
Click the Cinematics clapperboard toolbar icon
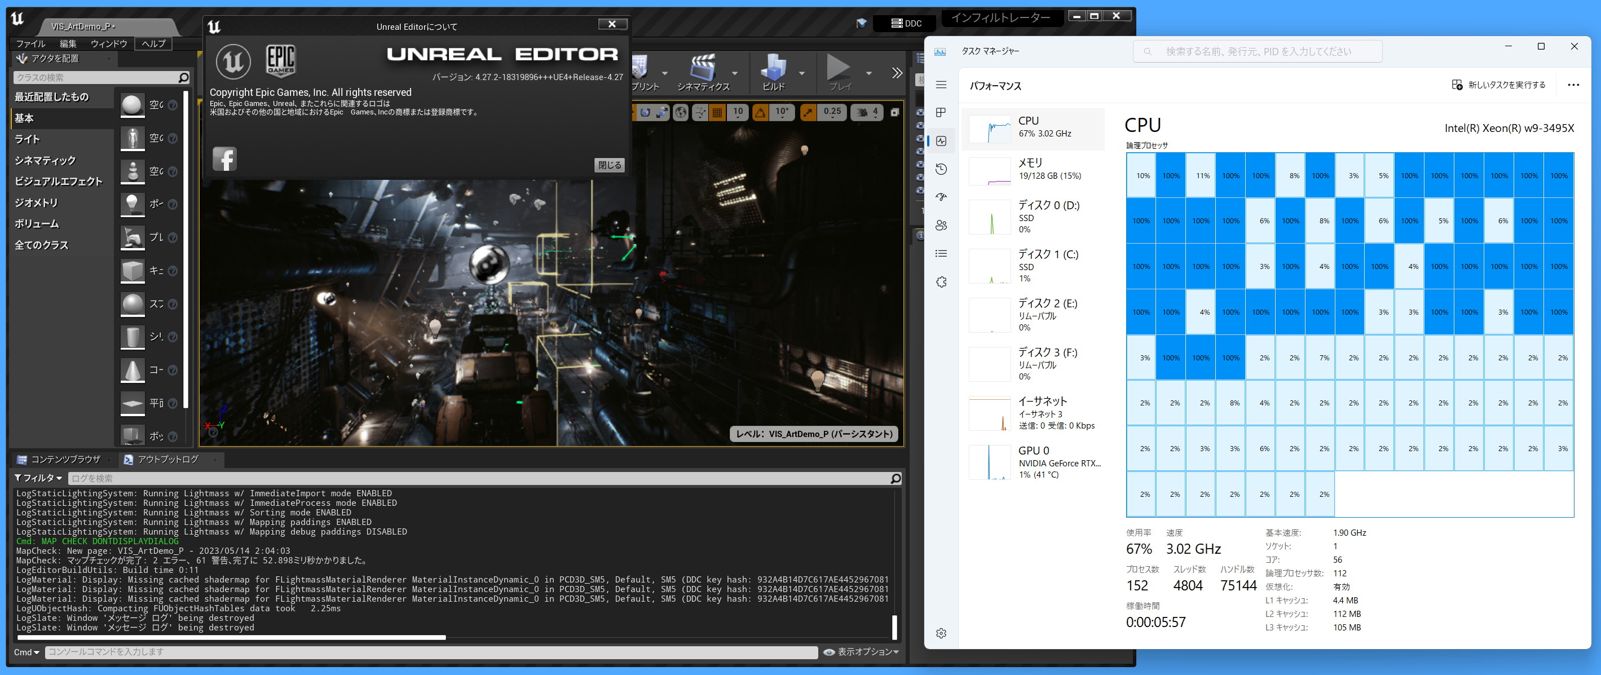tap(703, 68)
